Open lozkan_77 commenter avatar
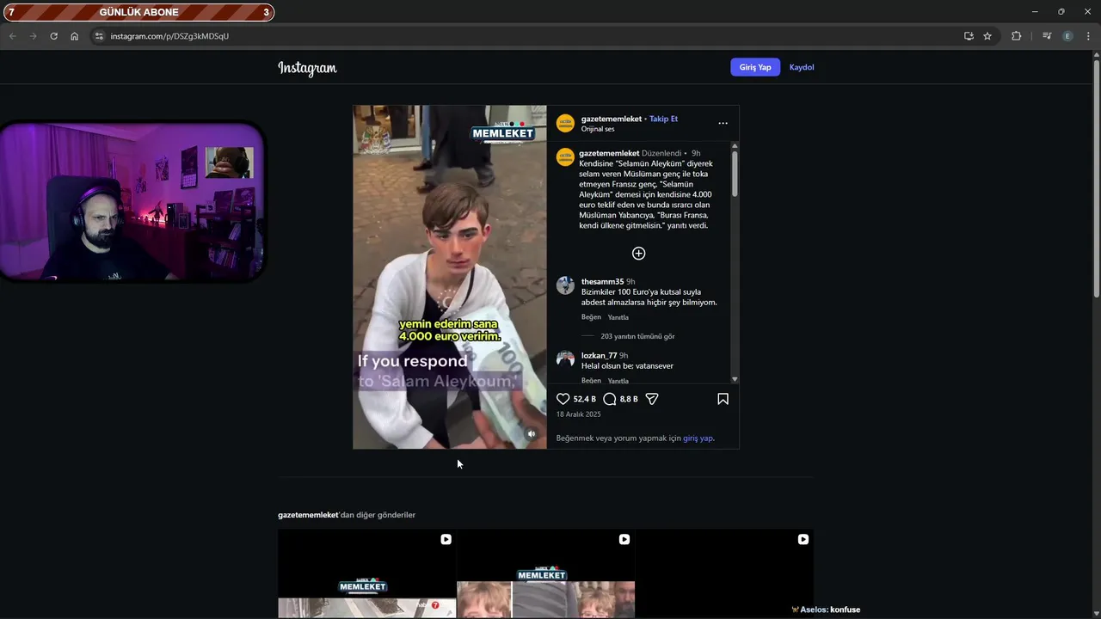The width and height of the screenshot is (1101, 619). tap(565, 359)
